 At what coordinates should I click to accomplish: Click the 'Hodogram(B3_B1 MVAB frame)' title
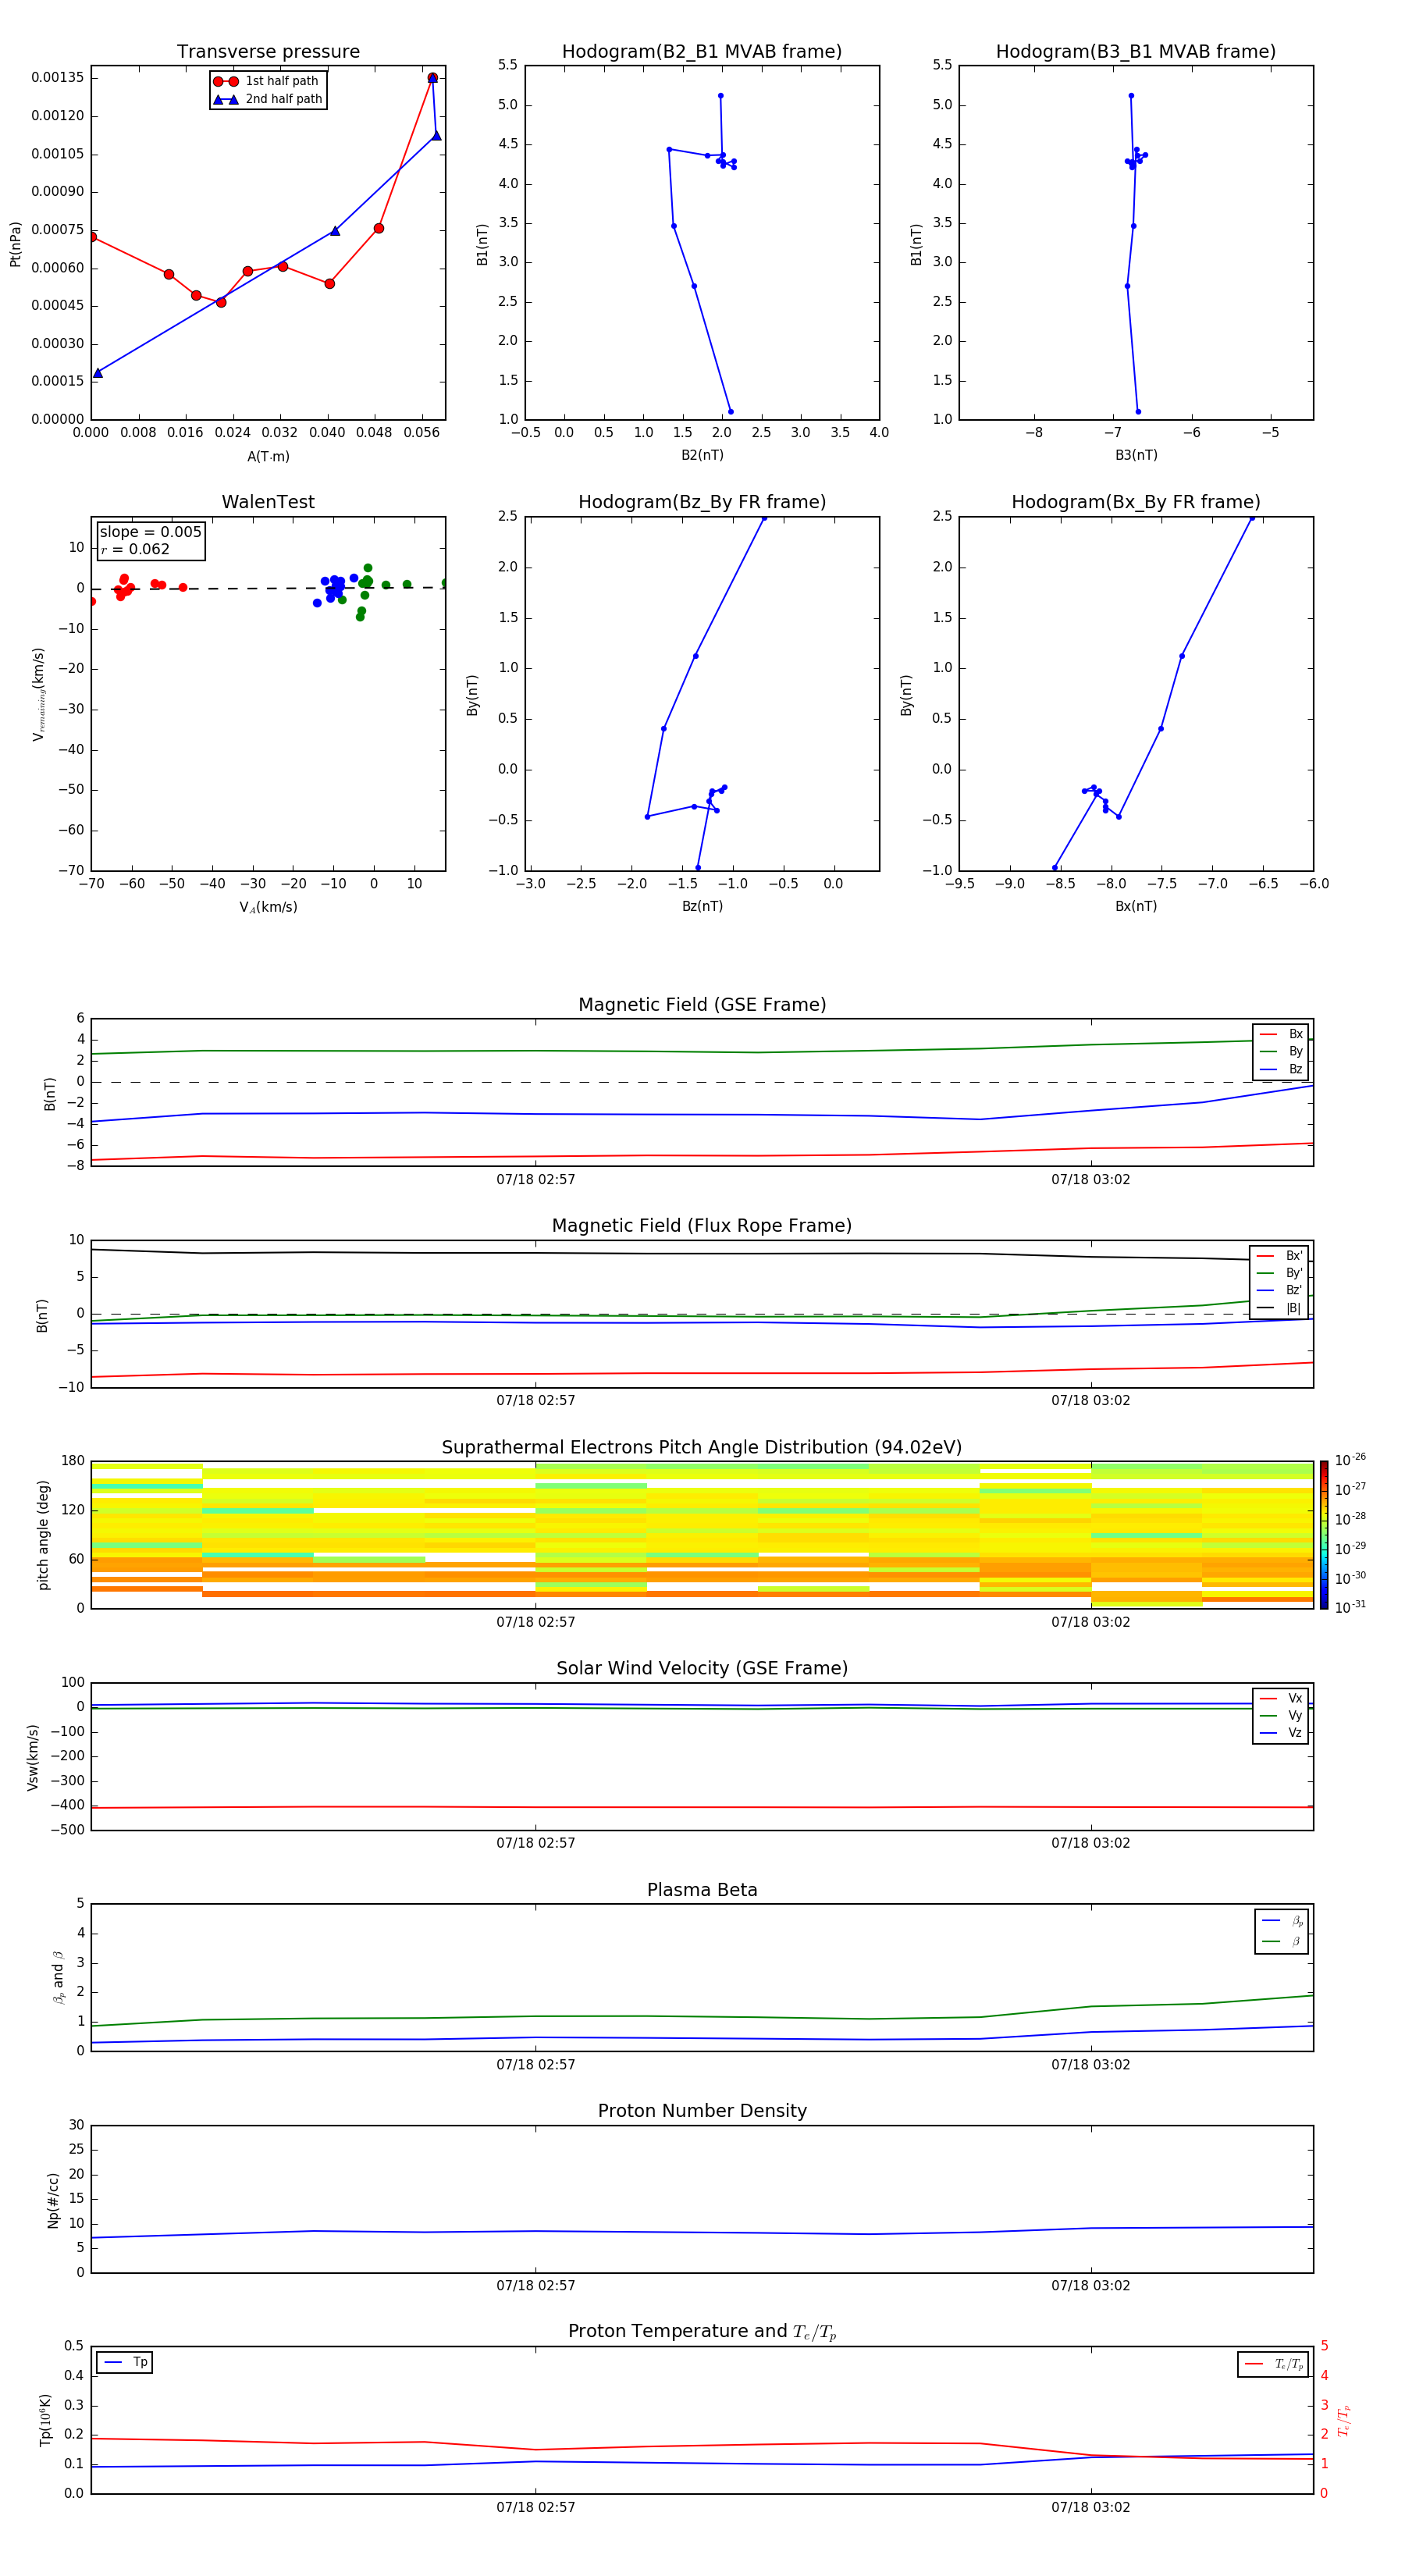(x=1136, y=52)
